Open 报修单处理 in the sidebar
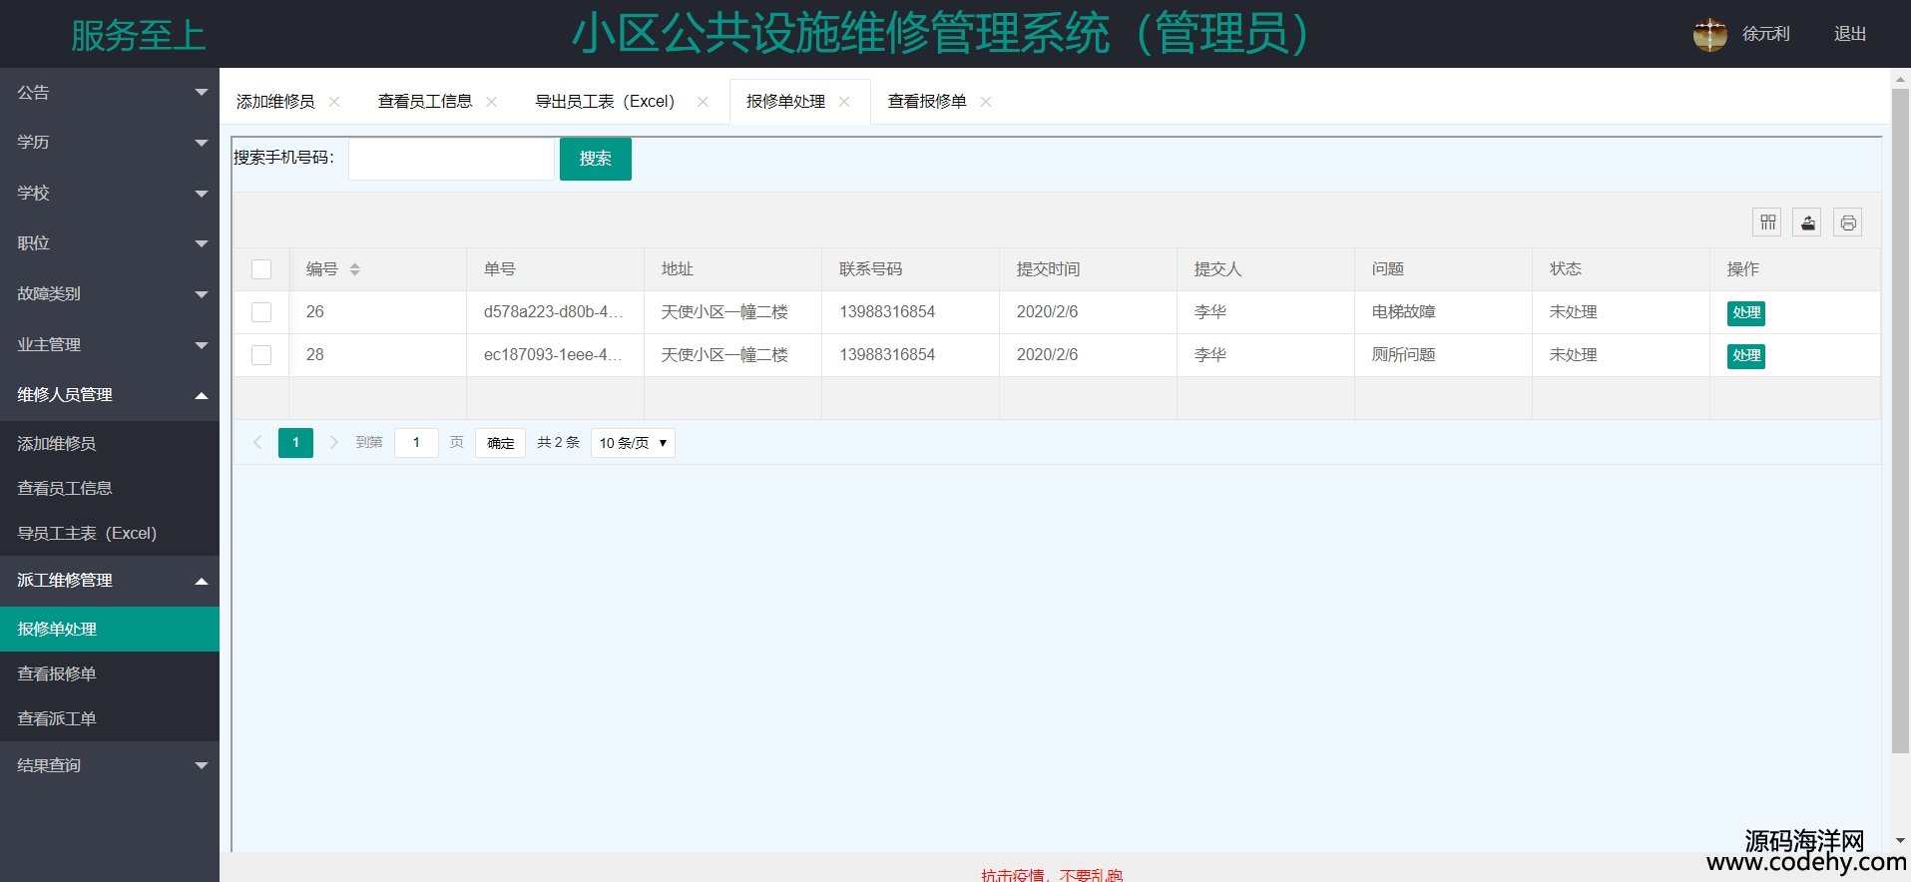The image size is (1911, 882). 110,630
